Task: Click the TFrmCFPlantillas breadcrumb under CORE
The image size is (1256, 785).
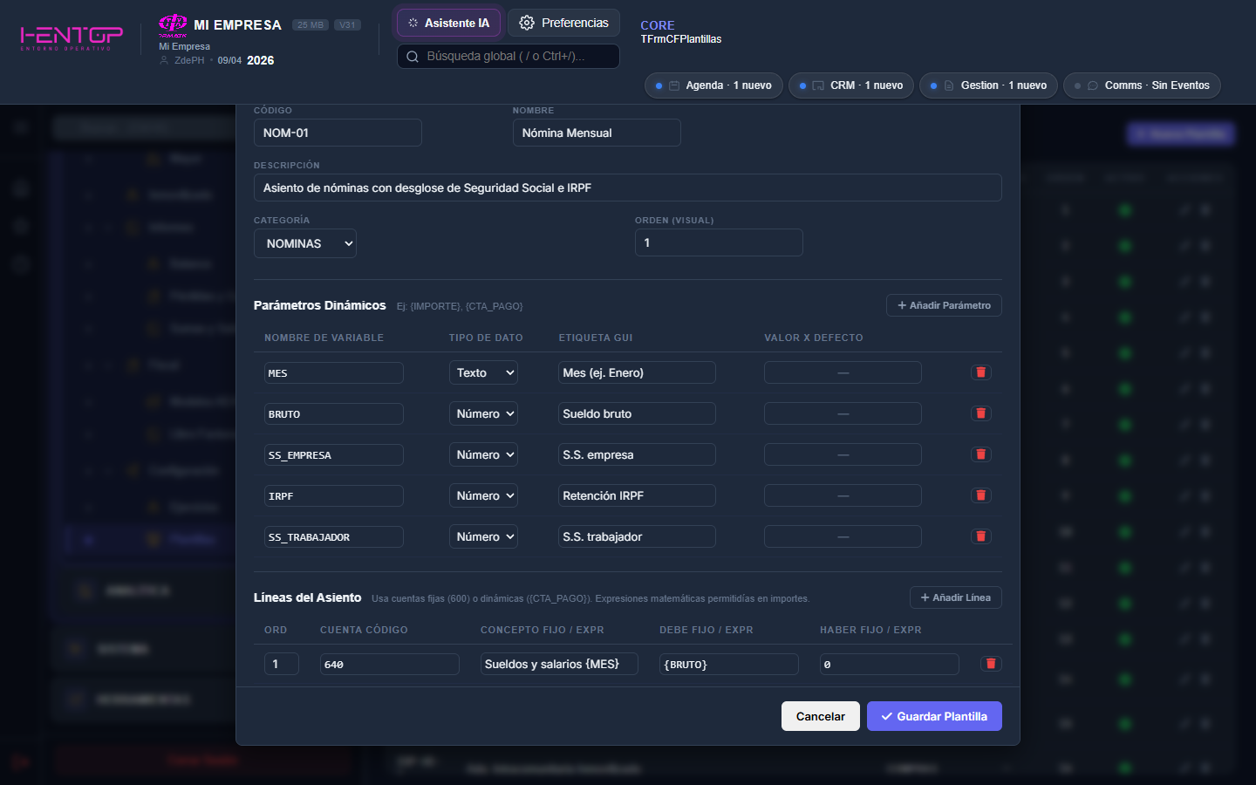Action: [x=681, y=38]
